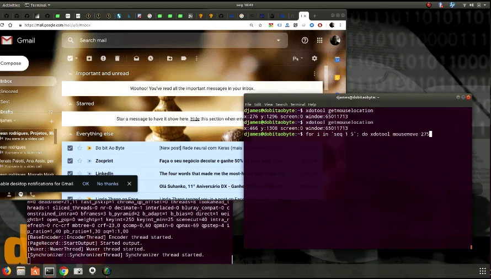Uncheck the LinkedIn email

pyautogui.click(x=70, y=173)
